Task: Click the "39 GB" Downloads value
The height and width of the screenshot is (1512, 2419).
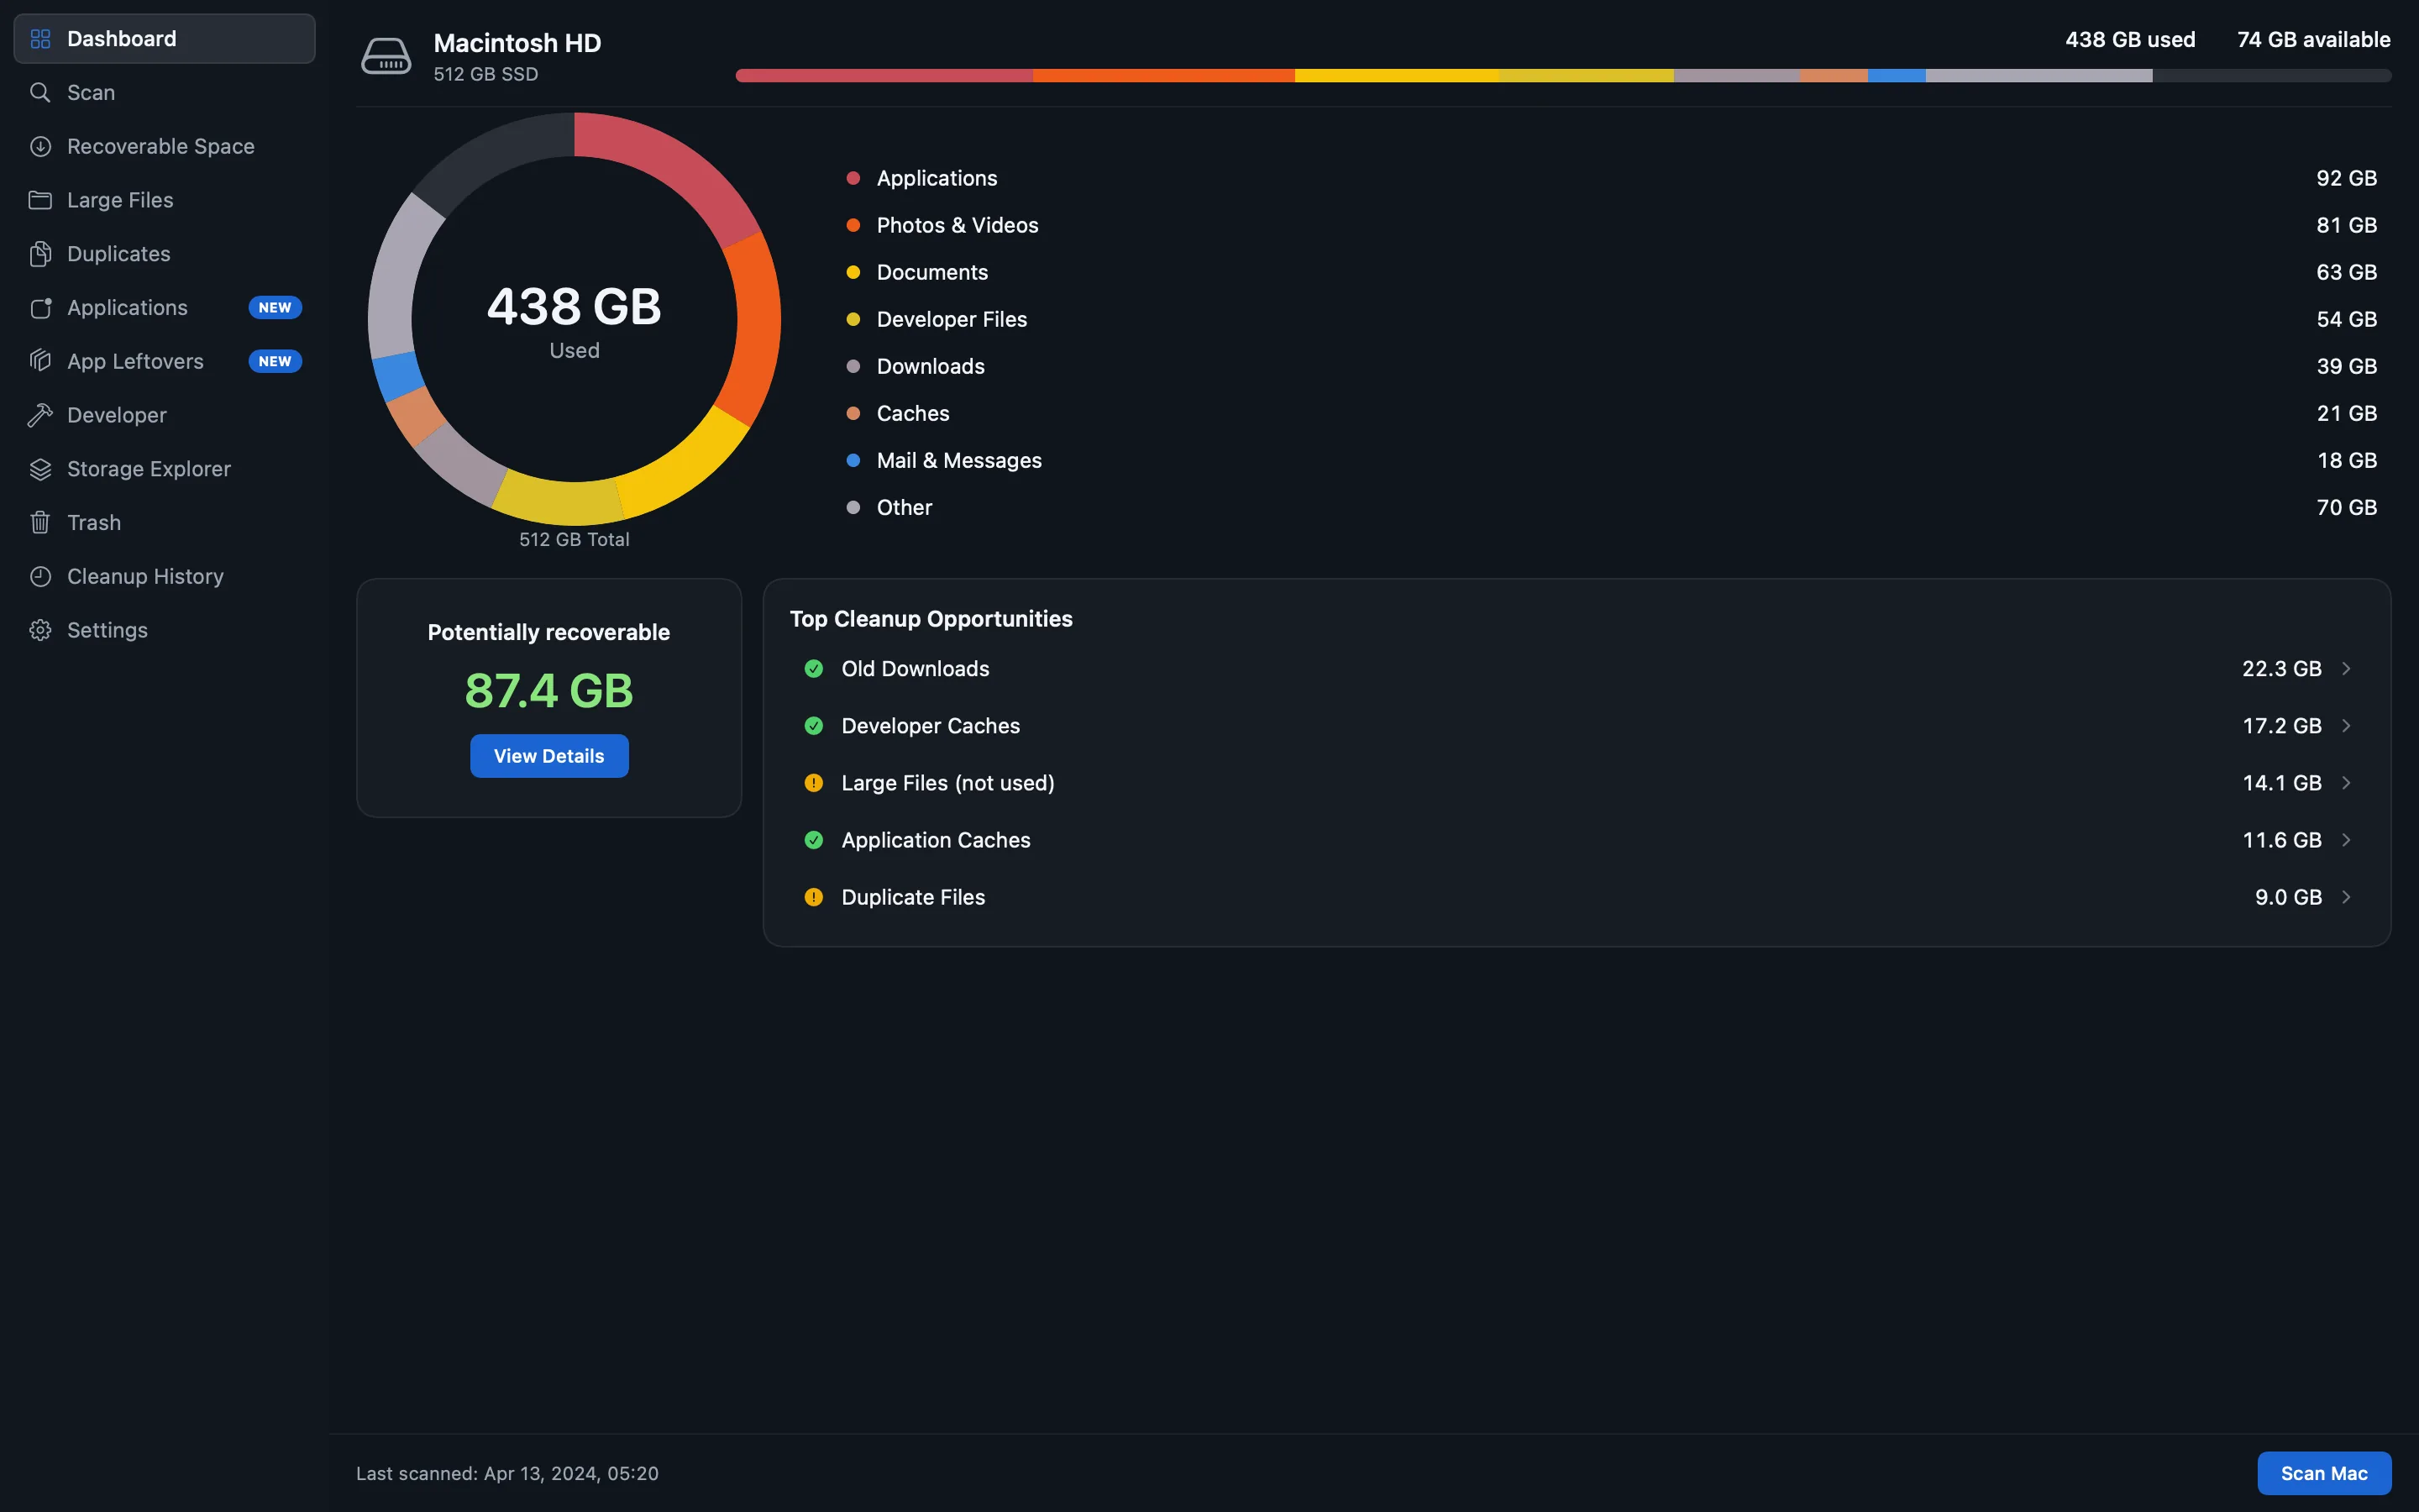Action: [x=2346, y=367]
